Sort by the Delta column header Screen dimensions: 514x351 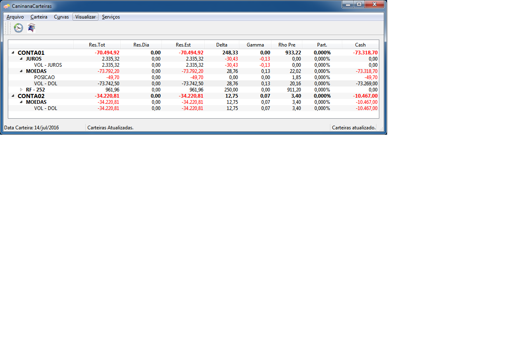tap(222, 44)
